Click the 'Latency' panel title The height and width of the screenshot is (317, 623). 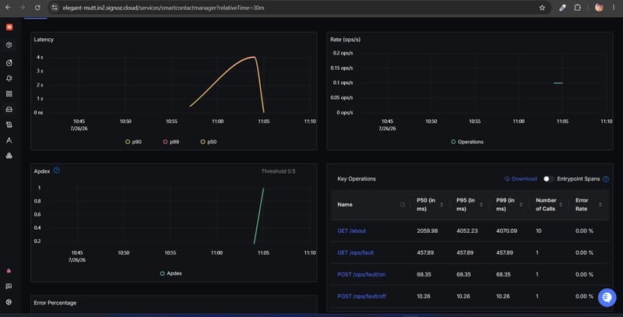[44, 39]
